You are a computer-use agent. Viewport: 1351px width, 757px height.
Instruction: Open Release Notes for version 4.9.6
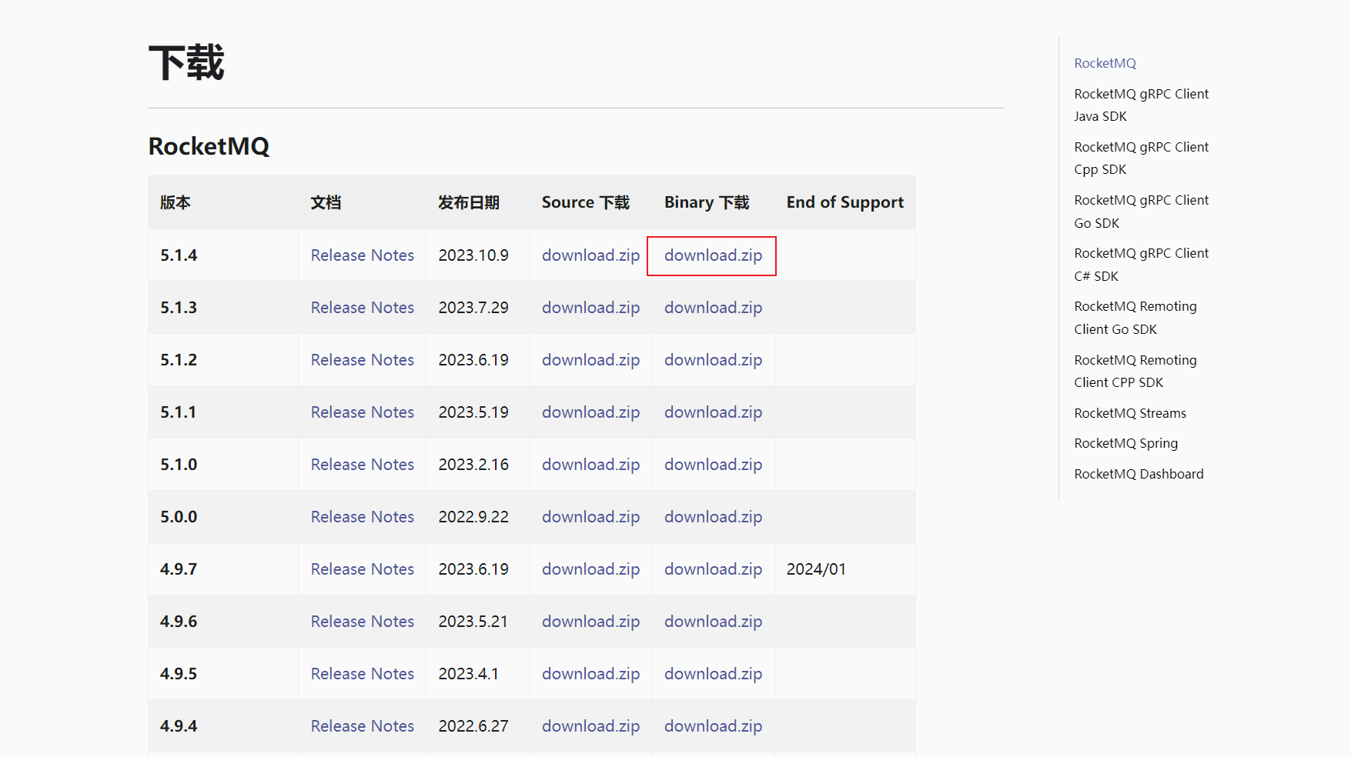[x=362, y=622]
